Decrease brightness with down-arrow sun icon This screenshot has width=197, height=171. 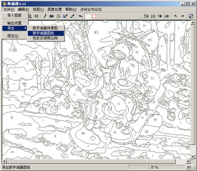153,16
